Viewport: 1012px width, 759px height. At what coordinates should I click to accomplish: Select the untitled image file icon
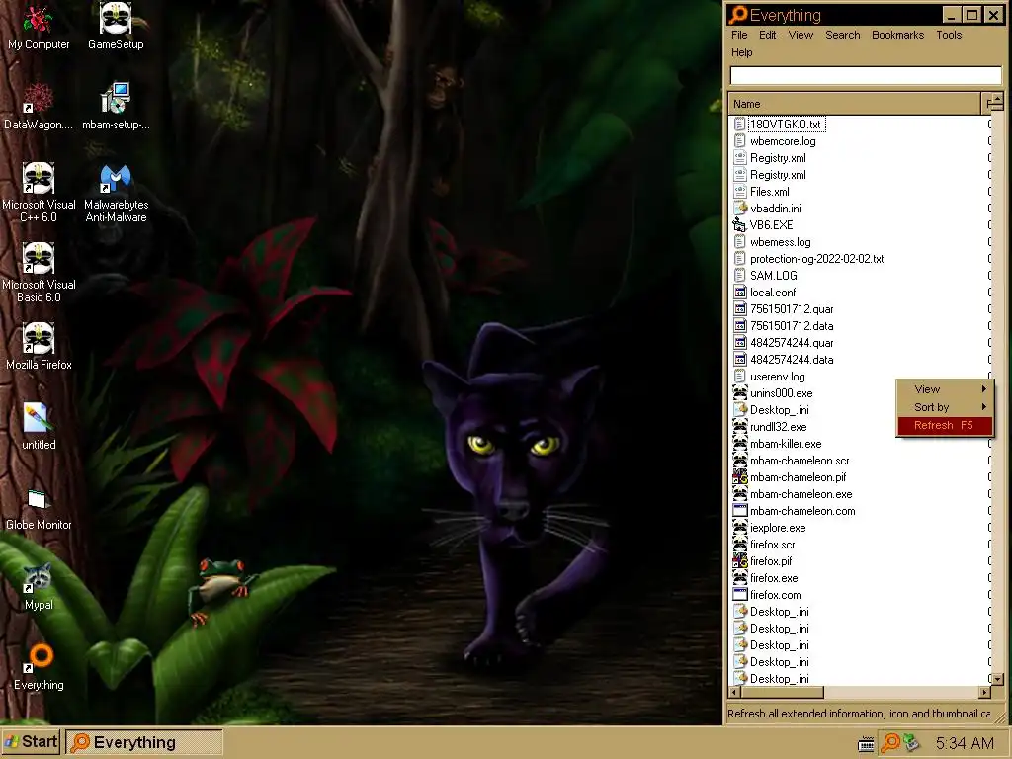(39, 427)
